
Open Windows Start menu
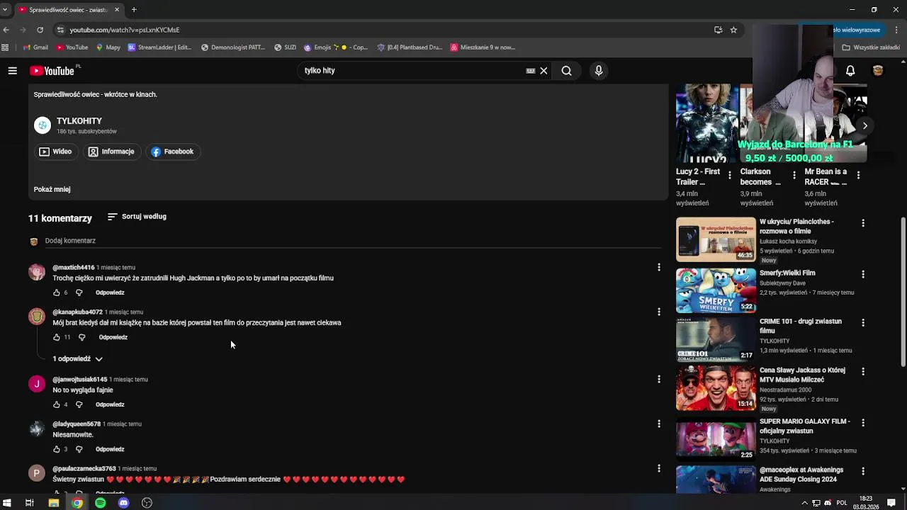click(7, 503)
